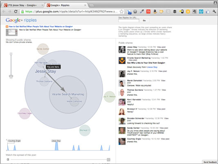Open the Buffer stacked layers extension
This screenshot has width=218, height=164.
tap(175, 11)
